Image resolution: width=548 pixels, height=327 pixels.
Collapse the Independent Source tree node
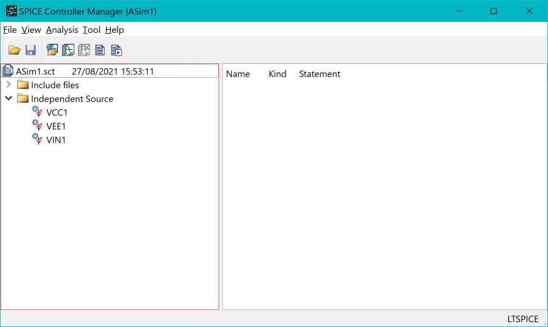[x=9, y=98]
